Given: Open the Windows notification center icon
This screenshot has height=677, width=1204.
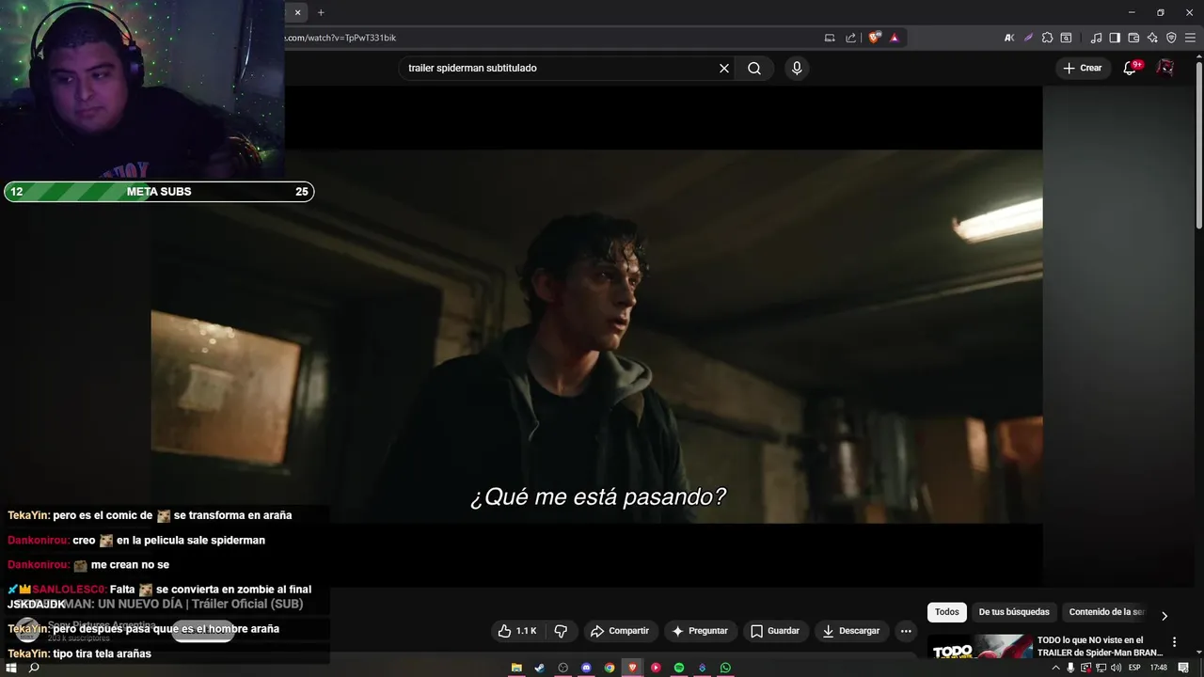Looking at the screenshot, I should [x=1183, y=668].
